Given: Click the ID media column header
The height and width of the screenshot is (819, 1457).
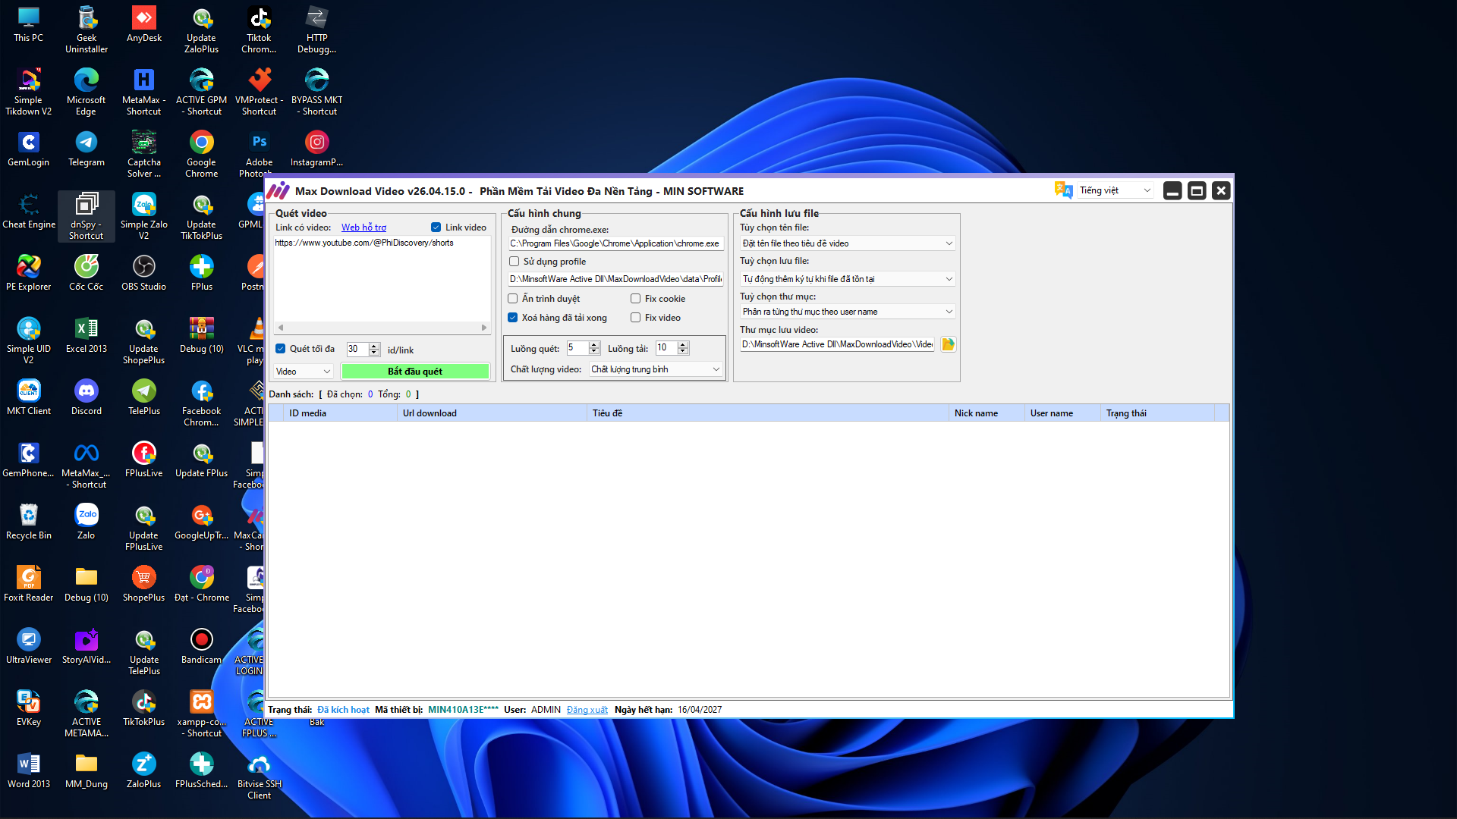Looking at the screenshot, I should 340,413.
